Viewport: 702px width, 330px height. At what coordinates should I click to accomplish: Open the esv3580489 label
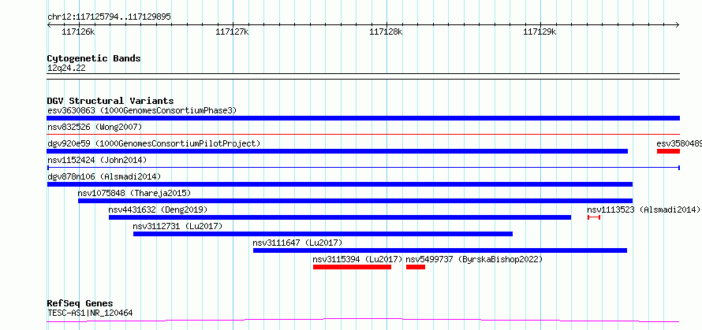pos(679,143)
